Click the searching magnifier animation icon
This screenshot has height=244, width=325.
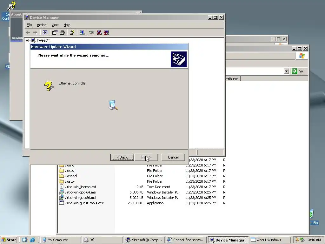click(x=113, y=105)
